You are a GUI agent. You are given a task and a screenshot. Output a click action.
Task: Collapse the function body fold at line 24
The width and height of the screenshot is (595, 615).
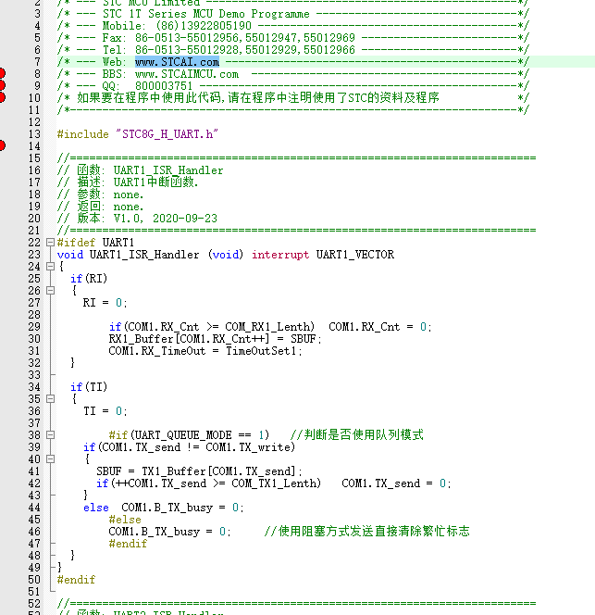coord(50,267)
